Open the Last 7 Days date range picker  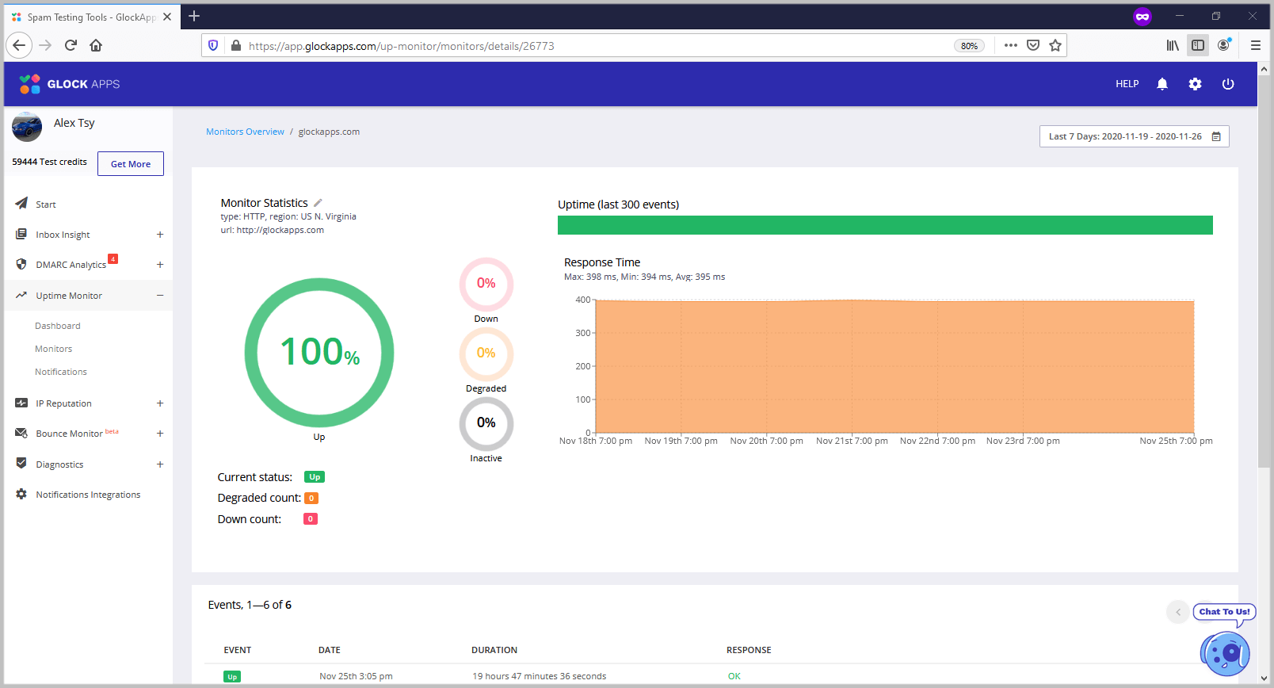click(1134, 136)
